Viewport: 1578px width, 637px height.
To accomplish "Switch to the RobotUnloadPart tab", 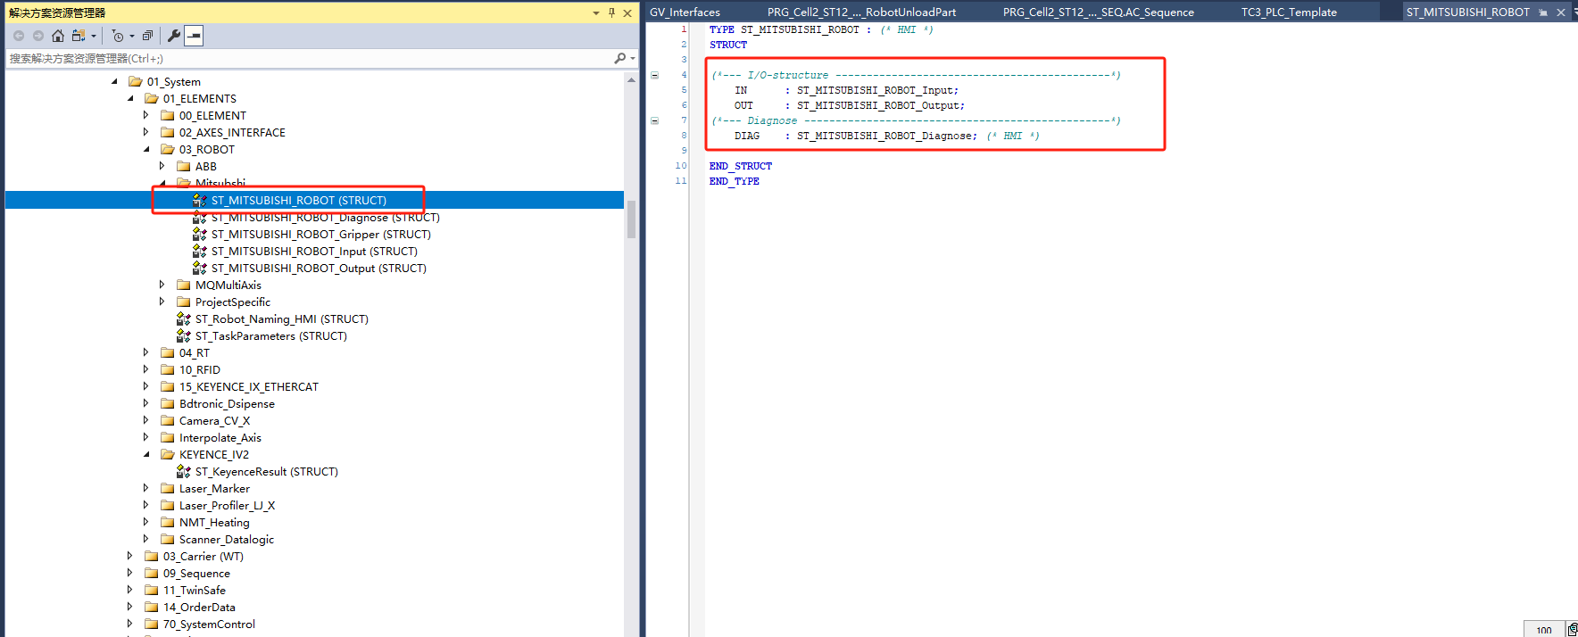I will coord(861,12).
